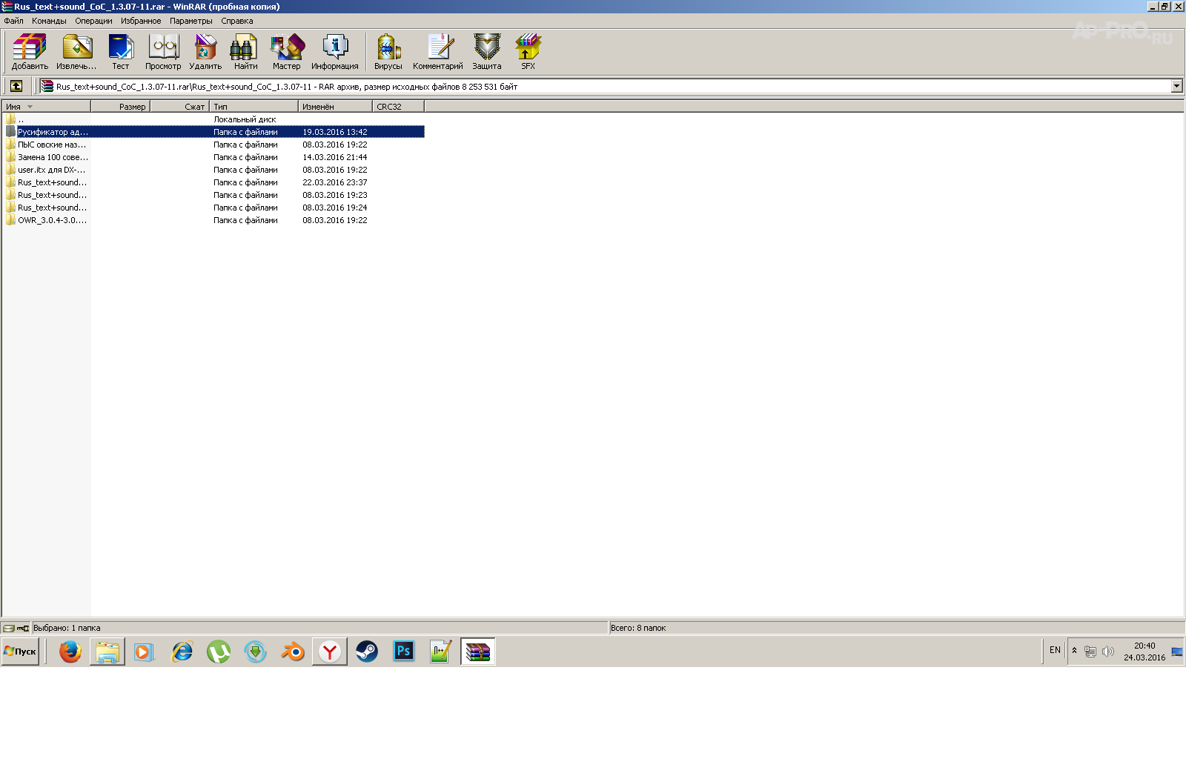Open the Файл menu
The width and height of the screenshot is (1186, 759).
13,21
